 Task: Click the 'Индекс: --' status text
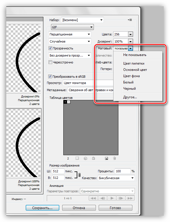tap(19, 199)
